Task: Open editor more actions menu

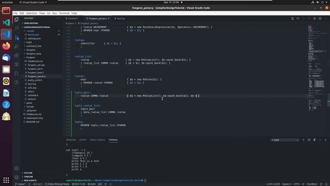Action: 325,19
